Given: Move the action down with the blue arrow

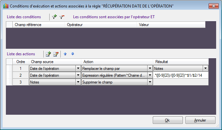Looking at the screenshot, I should click(72, 54).
